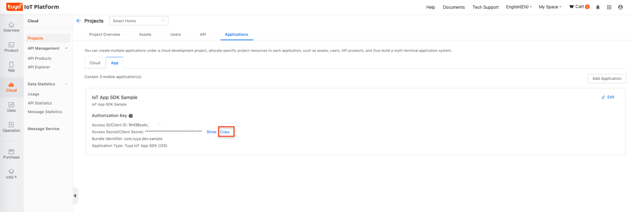This screenshot has width=636, height=212.
Task: Select the Cloud applications sub-tab
Action: [x=94, y=63]
